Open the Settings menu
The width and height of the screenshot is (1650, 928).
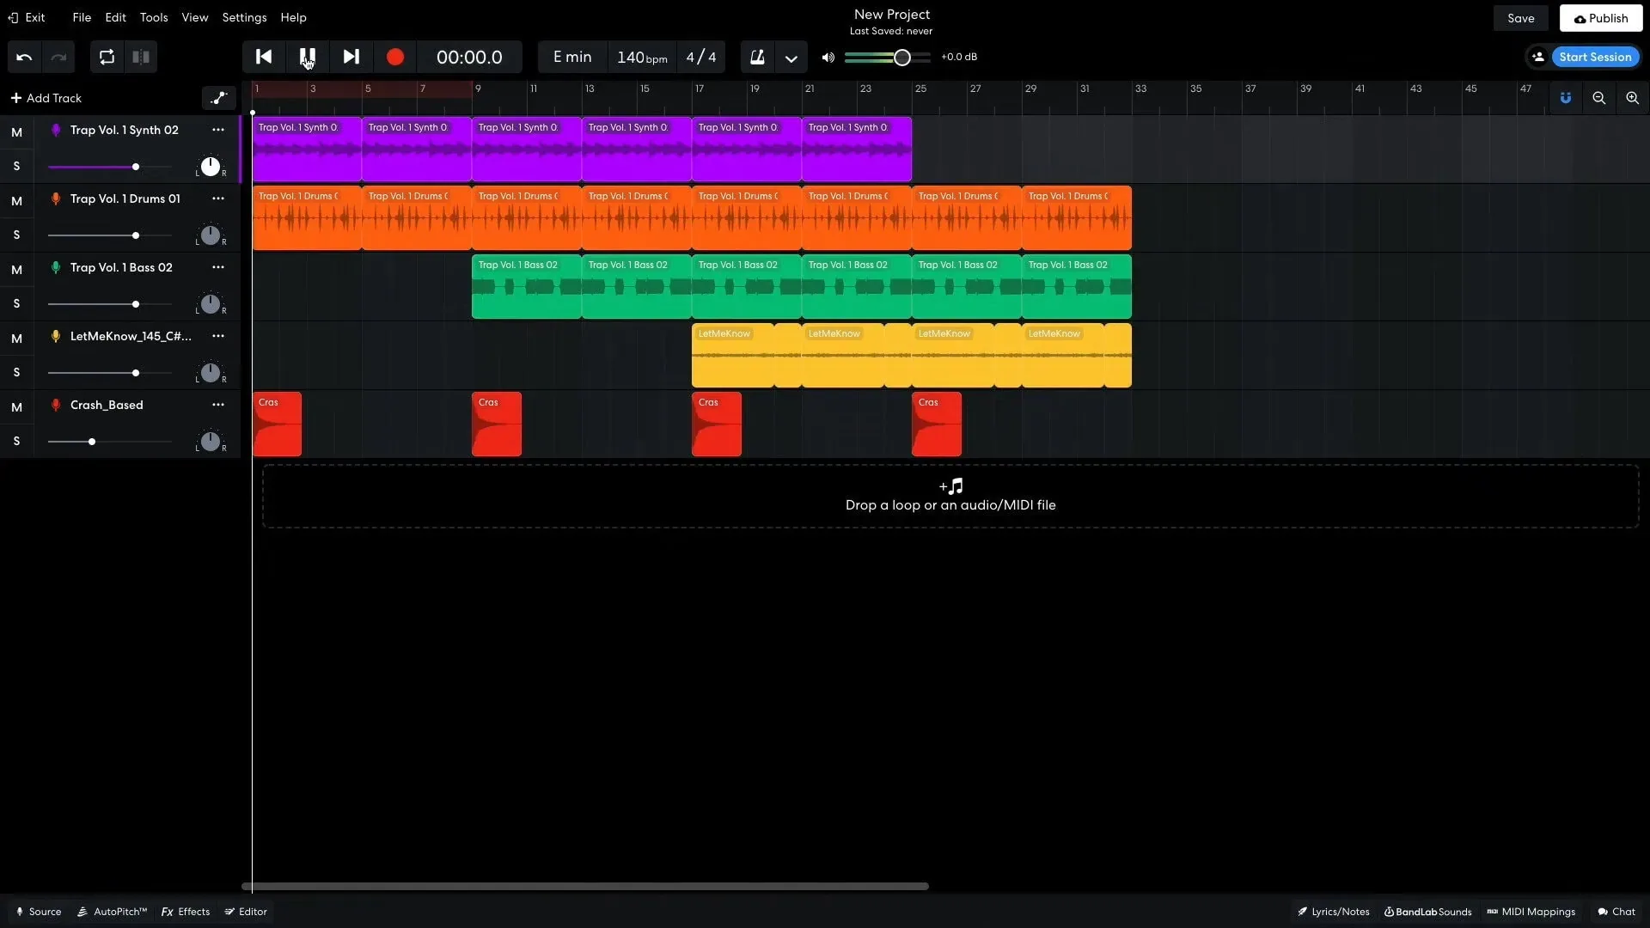click(244, 17)
